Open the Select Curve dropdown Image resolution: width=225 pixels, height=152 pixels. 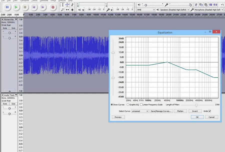pos(140,111)
